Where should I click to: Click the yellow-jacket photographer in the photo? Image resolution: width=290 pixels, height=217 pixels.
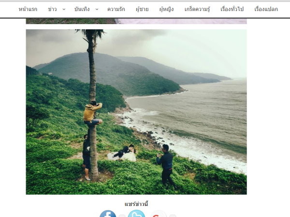pos(92,114)
